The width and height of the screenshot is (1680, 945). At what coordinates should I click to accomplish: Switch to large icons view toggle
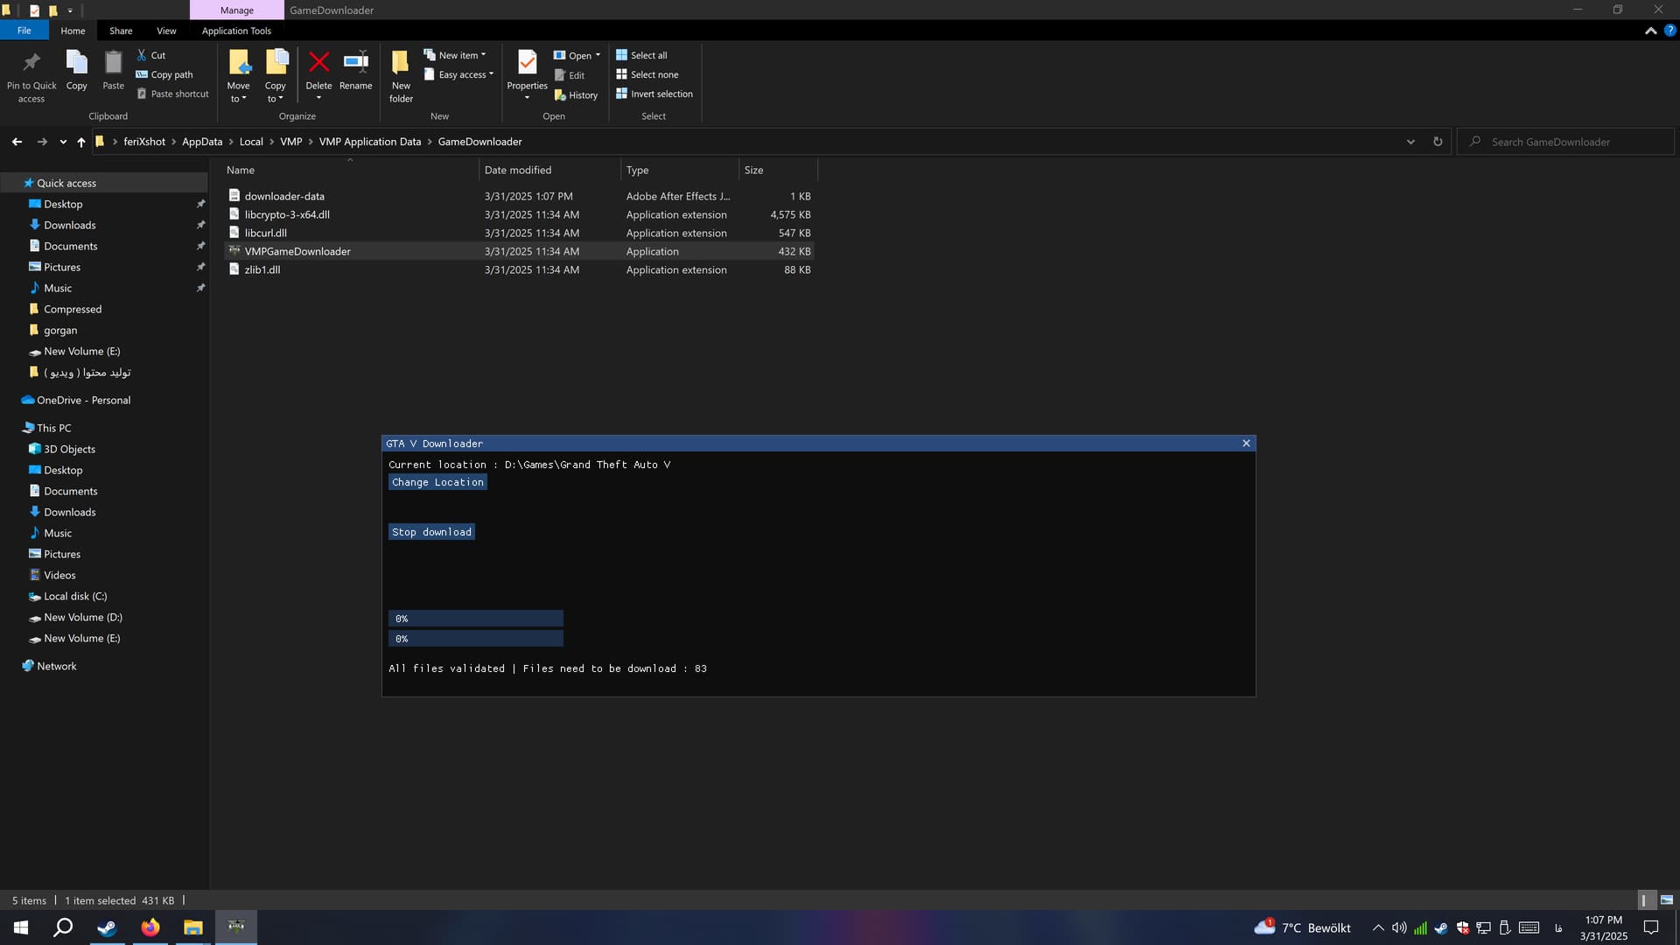[1667, 899]
